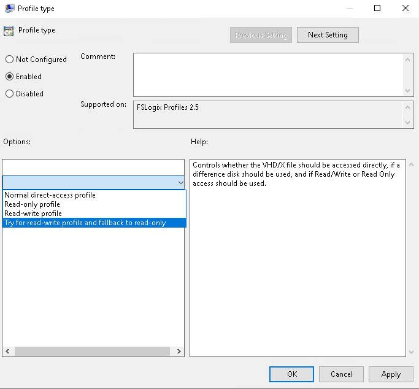
Task: Click the Profile type policy icon
Action: click(9, 31)
